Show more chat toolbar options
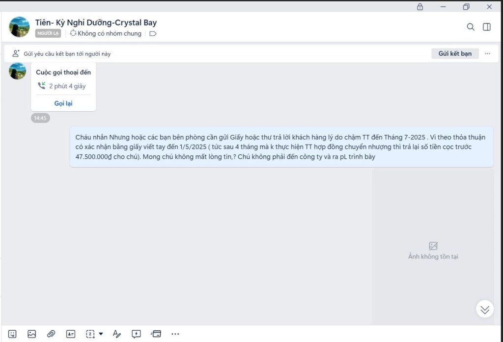 [x=175, y=334]
